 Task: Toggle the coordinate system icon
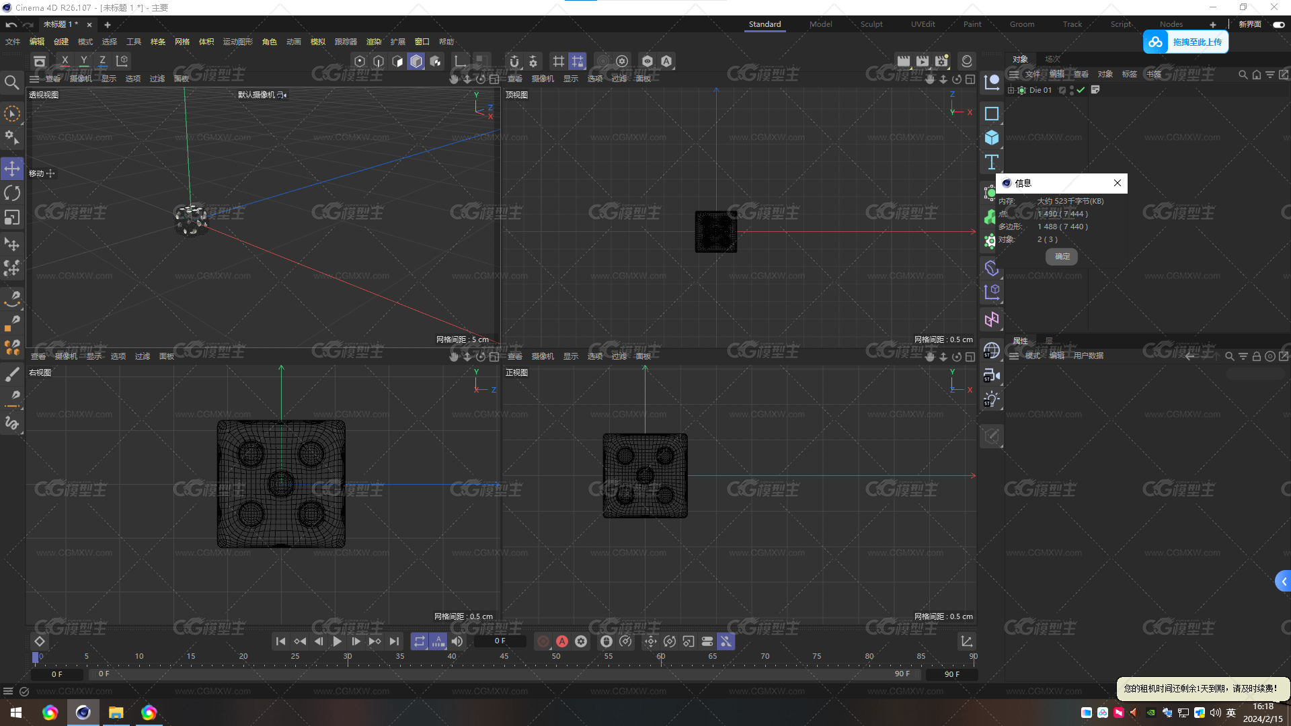pyautogui.click(x=122, y=61)
